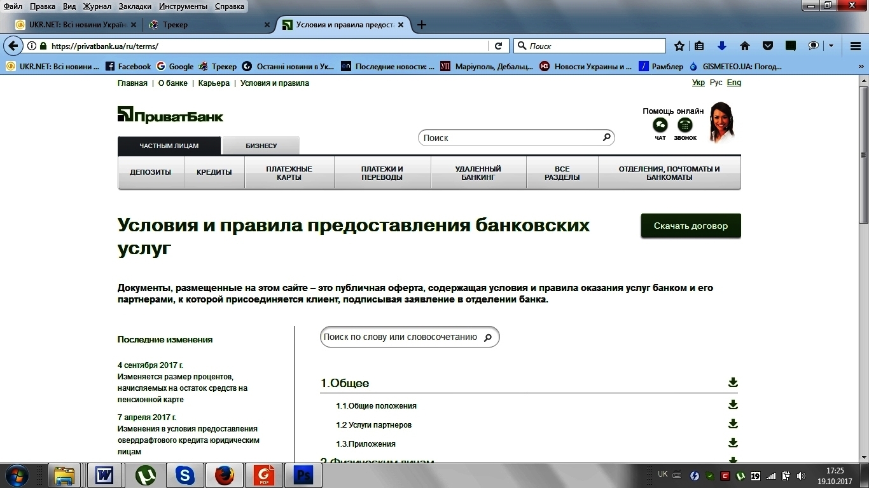Click the Звонок phone call icon
869x488 pixels.
(x=685, y=125)
